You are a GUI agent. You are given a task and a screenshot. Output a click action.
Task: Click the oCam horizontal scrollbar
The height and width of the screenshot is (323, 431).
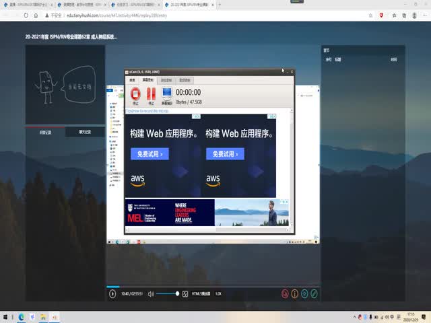(207, 229)
